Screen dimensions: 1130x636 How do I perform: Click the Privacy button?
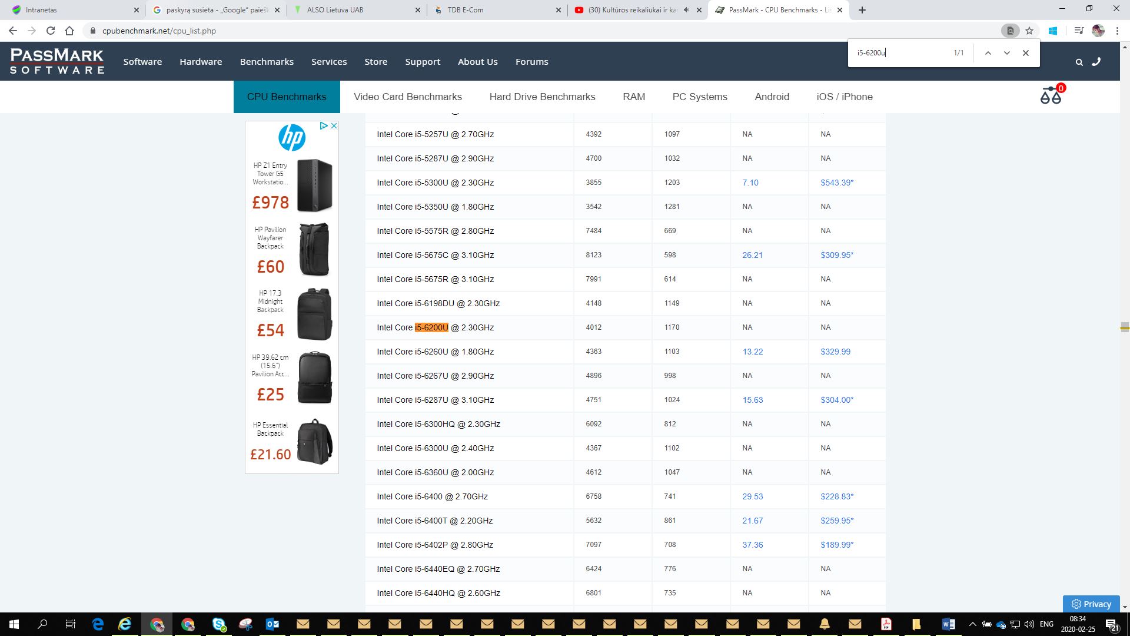1091,604
